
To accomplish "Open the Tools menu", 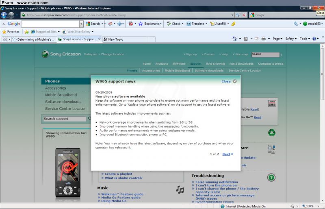I will (x=305, y=39).
